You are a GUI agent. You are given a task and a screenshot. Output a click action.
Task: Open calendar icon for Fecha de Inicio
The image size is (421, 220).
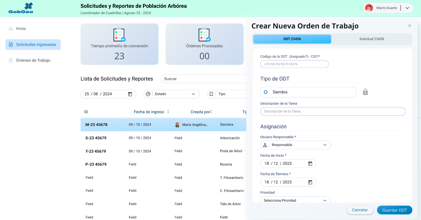(x=310, y=164)
